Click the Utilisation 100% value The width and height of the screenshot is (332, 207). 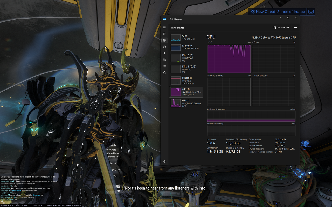point(211,143)
